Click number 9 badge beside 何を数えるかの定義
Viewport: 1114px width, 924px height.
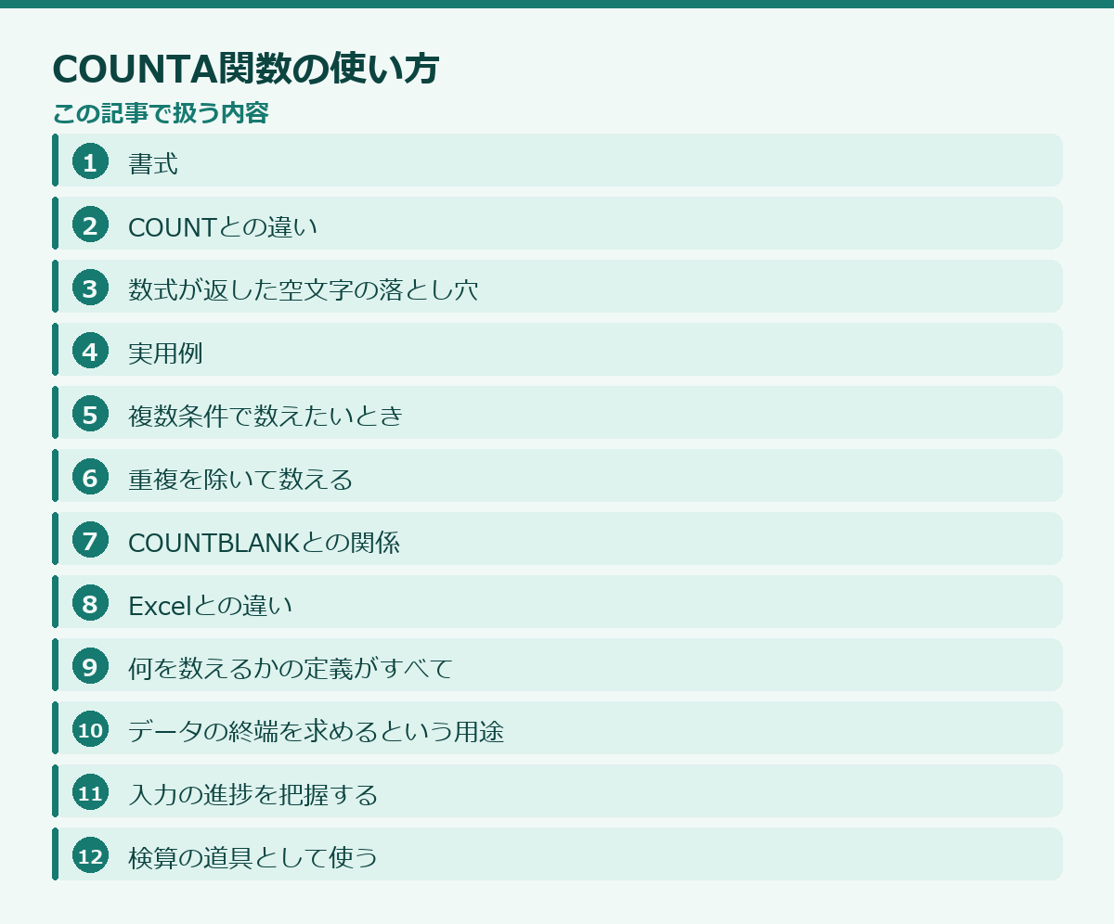(90, 666)
